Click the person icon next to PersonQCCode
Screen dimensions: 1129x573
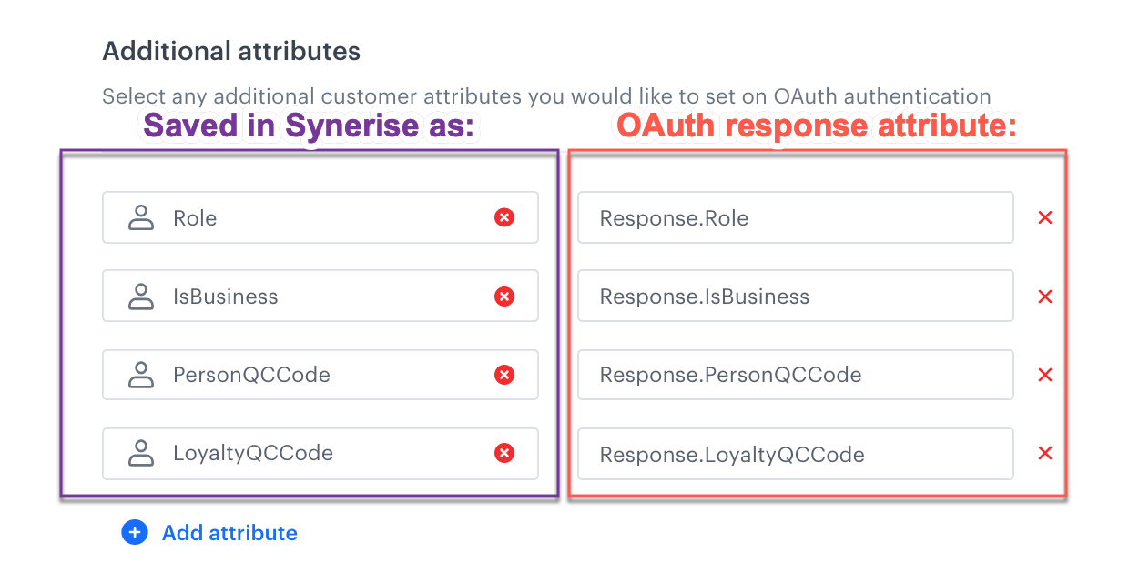[140, 375]
